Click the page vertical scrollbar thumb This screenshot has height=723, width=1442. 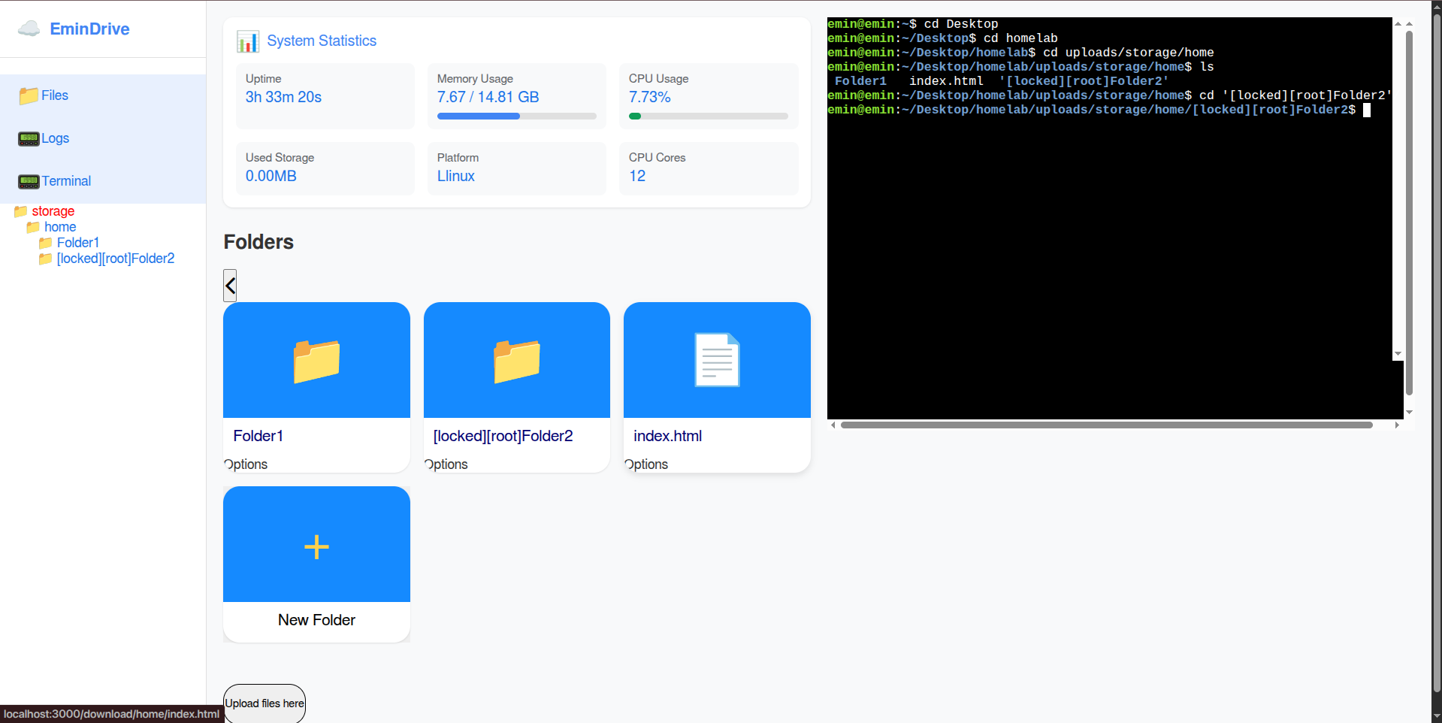(x=1437, y=354)
